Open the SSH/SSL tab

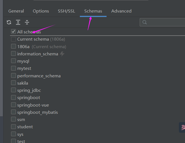66,11
